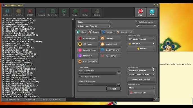The image size is (193, 108).
Task: Click Disable Mi Cloud
Action: click(x=110, y=44)
